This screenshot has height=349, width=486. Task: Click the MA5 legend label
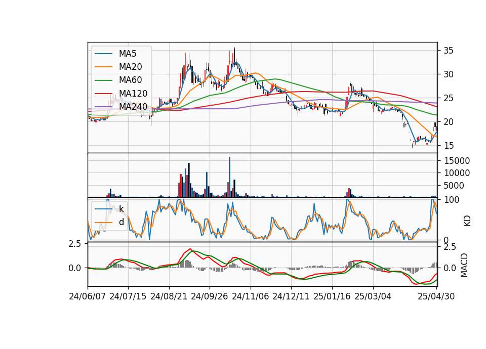click(x=128, y=54)
